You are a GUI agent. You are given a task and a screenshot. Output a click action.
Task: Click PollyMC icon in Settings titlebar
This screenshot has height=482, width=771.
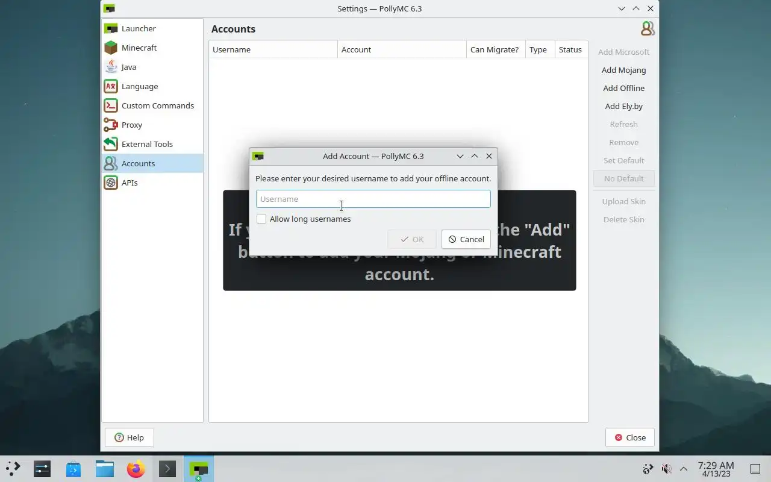[109, 8]
